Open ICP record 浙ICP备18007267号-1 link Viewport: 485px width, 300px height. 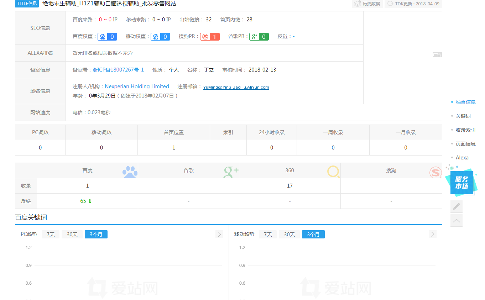pos(118,70)
